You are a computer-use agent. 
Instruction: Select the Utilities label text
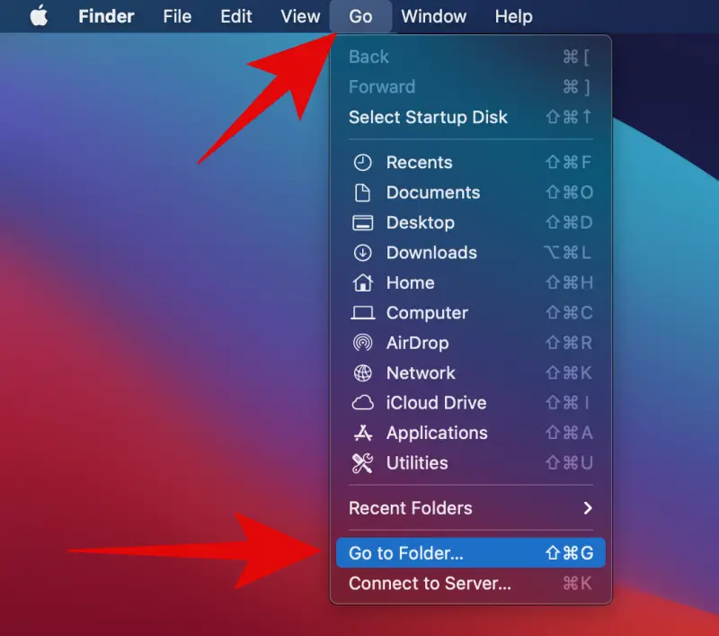417,463
